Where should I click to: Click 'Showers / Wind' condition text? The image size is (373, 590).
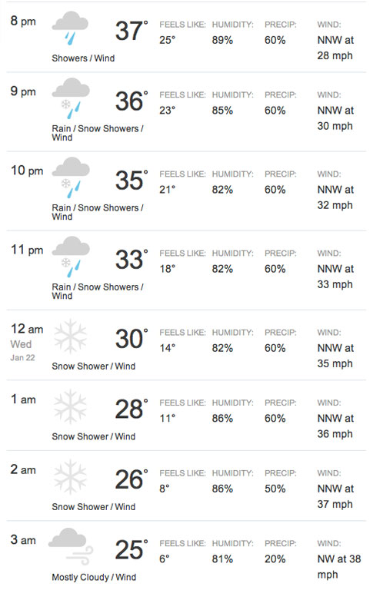coord(83,58)
